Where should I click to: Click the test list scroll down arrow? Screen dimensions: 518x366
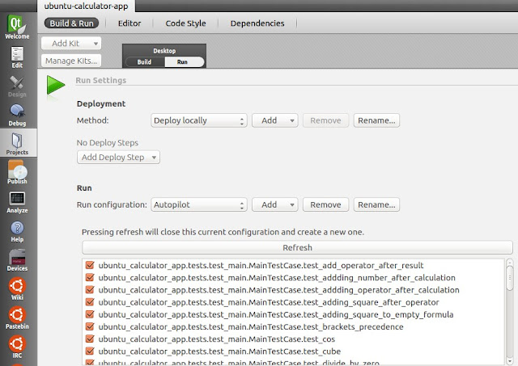(510, 360)
